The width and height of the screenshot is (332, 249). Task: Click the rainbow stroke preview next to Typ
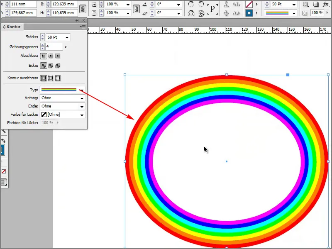pyautogui.click(x=58, y=89)
